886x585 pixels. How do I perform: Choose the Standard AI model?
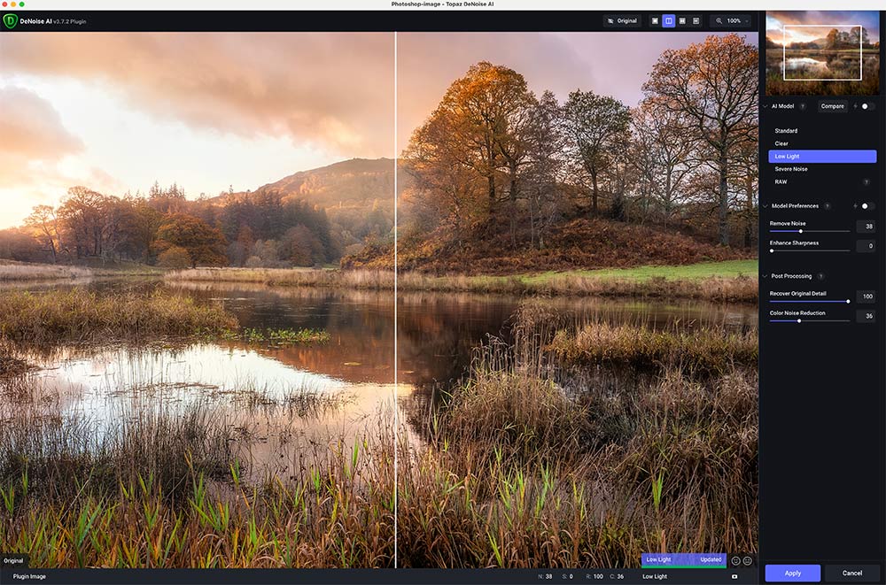tap(786, 131)
